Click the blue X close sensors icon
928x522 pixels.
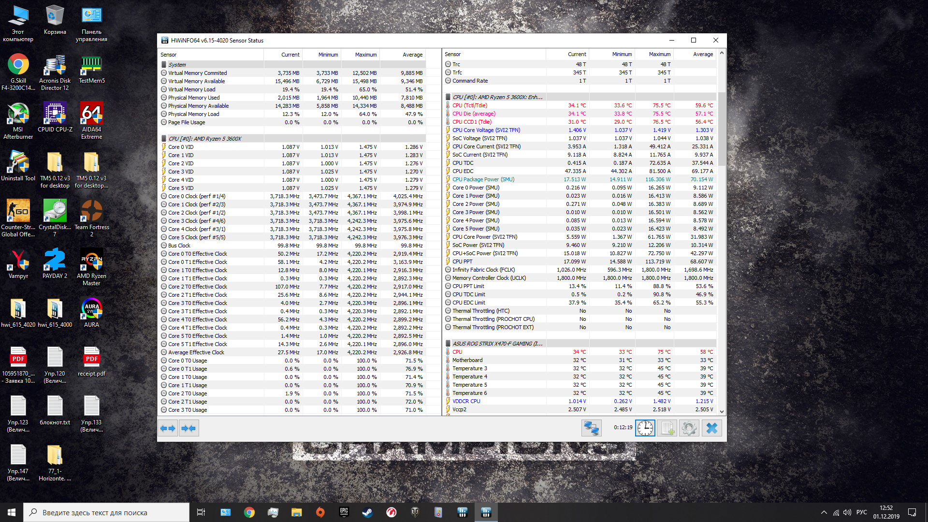[x=711, y=428]
